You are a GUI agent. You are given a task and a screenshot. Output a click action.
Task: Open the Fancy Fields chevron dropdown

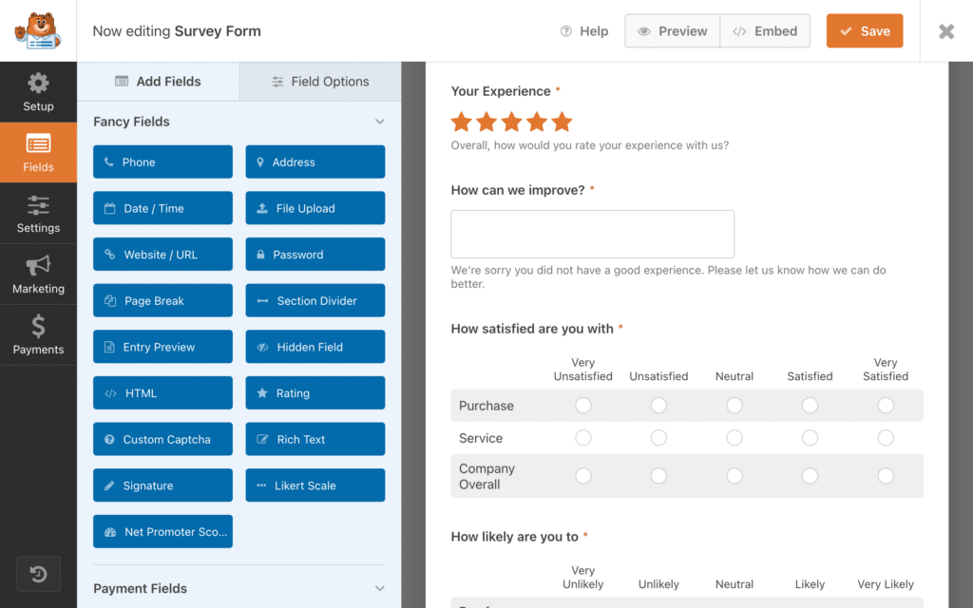[379, 122]
